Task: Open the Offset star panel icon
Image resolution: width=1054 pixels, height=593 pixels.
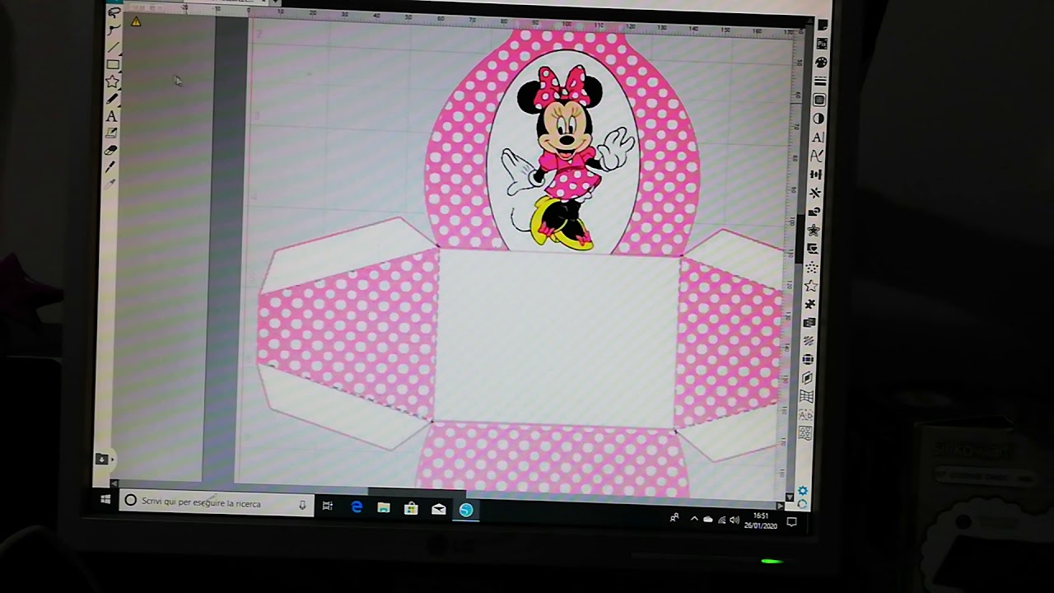Action: click(x=814, y=230)
